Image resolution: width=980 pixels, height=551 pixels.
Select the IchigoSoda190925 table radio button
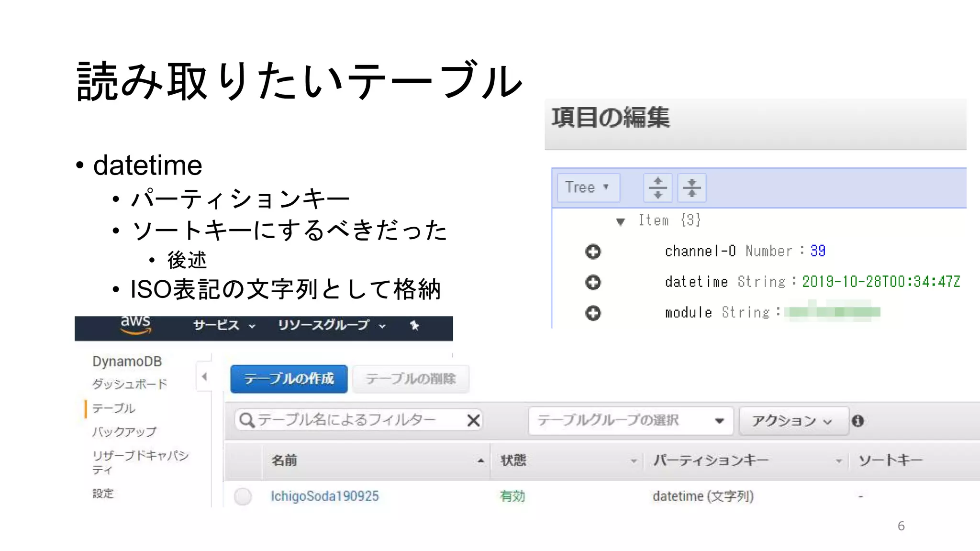(x=243, y=496)
